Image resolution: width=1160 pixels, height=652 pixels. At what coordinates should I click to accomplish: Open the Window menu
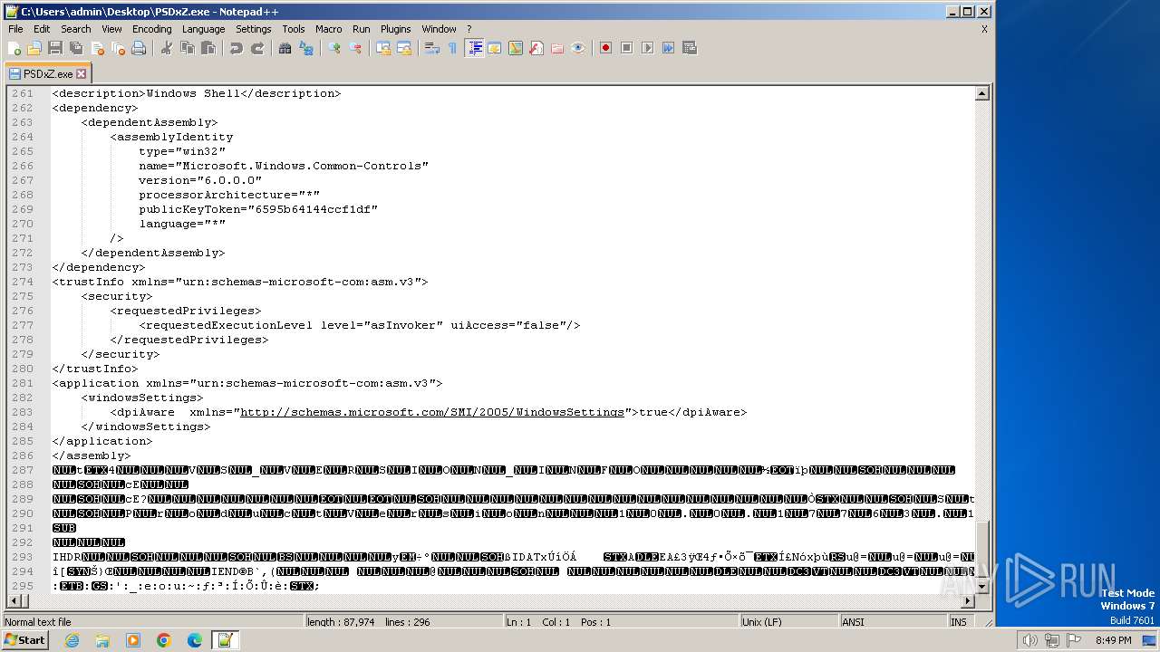pos(440,29)
